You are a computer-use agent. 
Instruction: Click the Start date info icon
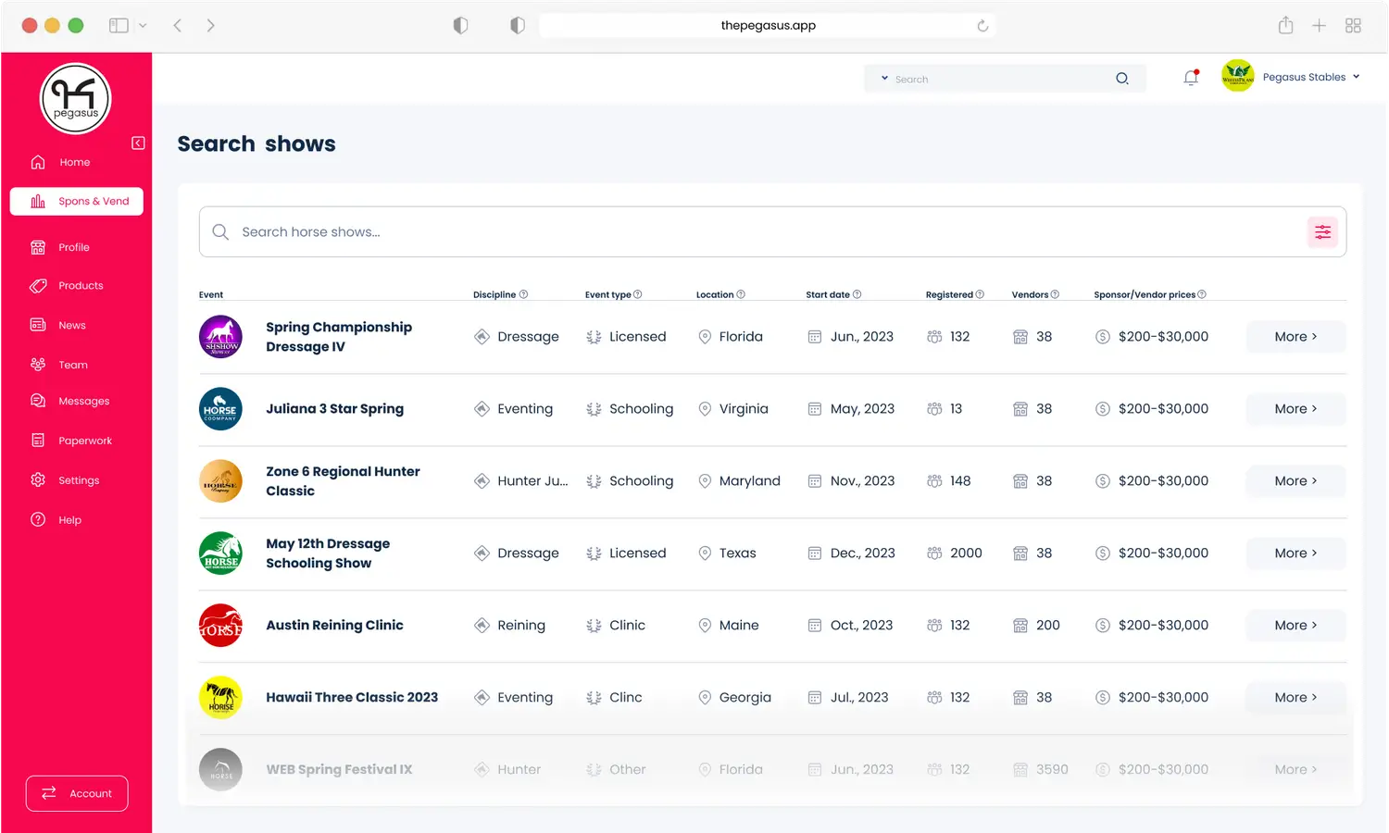point(857,294)
